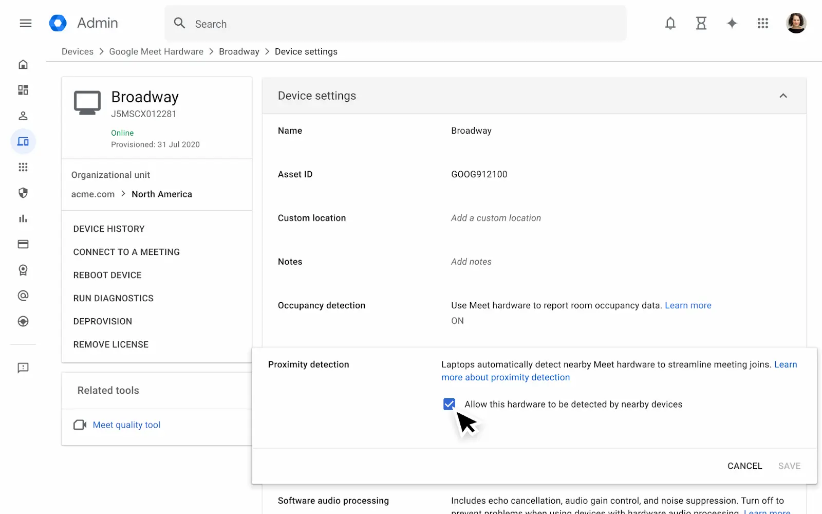This screenshot has width=822, height=514.
Task: Click Devices in the breadcrumb
Action: (x=78, y=51)
